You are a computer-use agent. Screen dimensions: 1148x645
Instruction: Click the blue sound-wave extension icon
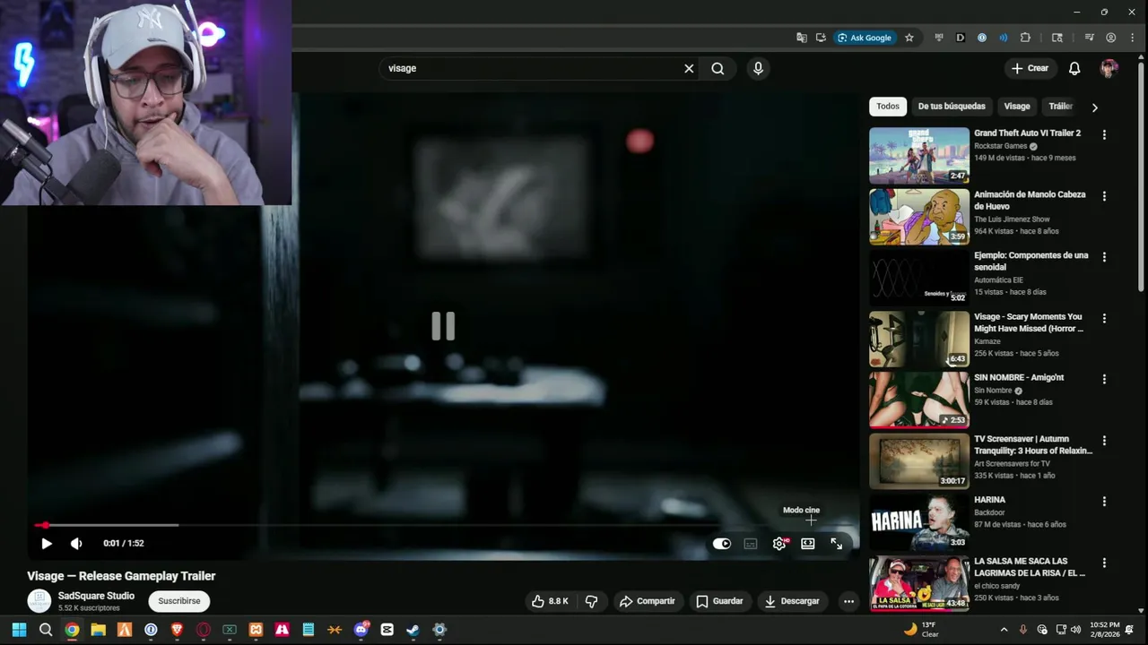pos(1004,38)
